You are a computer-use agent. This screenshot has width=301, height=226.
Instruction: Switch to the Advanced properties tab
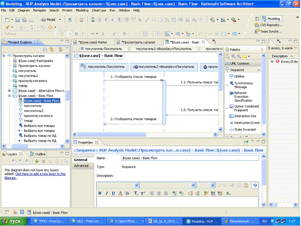pos(81,165)
